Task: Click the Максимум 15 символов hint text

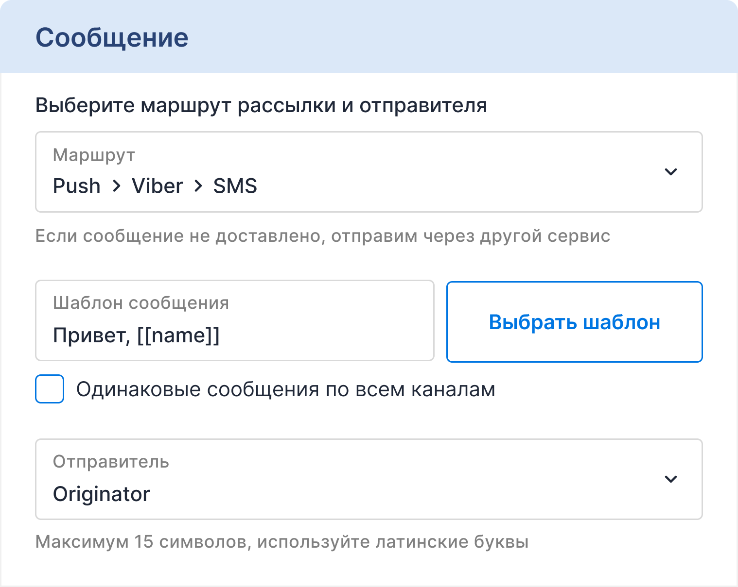Action: pyautogui.click(x=281, y=542)
